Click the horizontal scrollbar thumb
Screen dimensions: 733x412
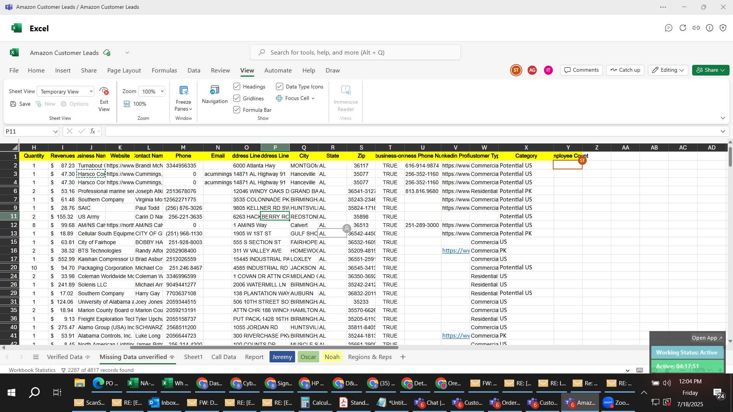pos(264,348)
